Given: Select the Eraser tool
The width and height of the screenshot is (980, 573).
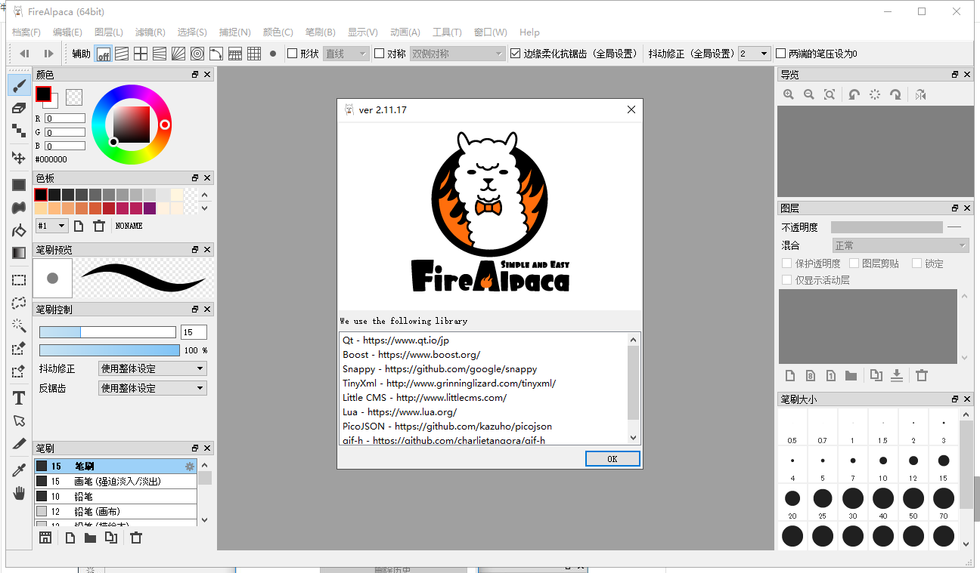Looking at the screenshot, I should coord(19,108).
